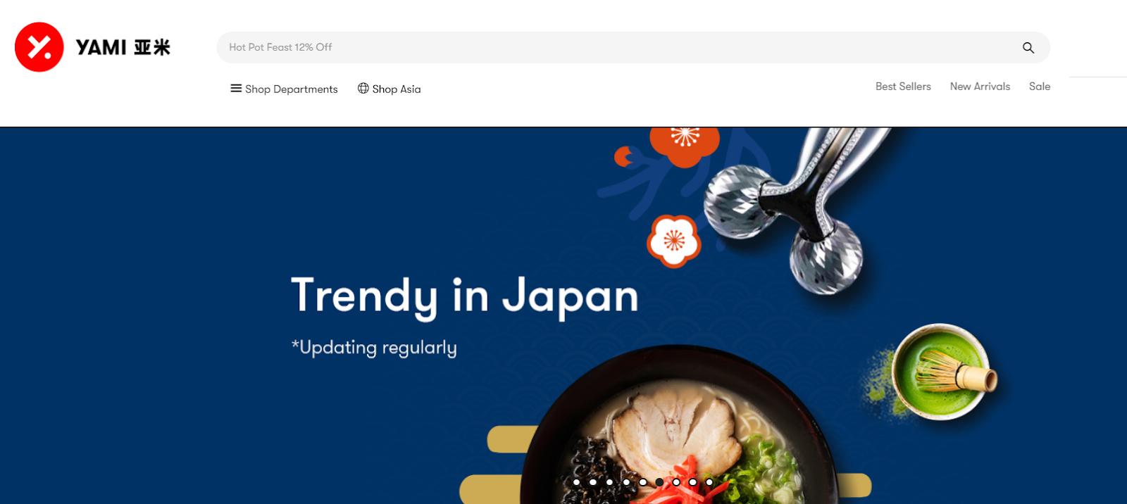Viewport: 1127px width, 504px height.
Task: Click the Trendy in Japan banner headline
Action: (x=465, y=296)
